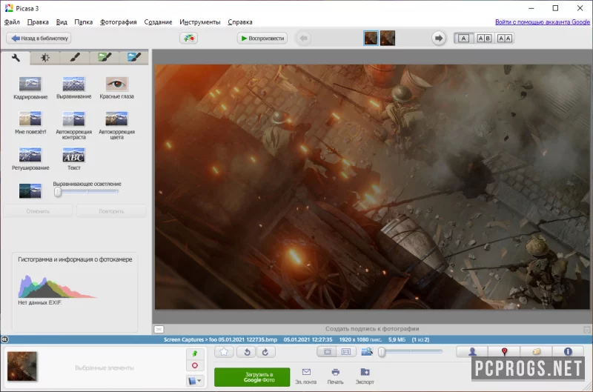Screen dimensions: 593x392
Task: Toggle the caption show/hide icon
Action: click(x=159, y=329)
